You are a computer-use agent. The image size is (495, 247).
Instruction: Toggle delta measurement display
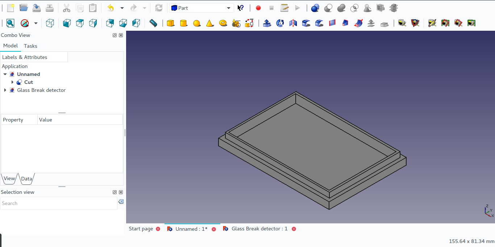tap(471, 23)
